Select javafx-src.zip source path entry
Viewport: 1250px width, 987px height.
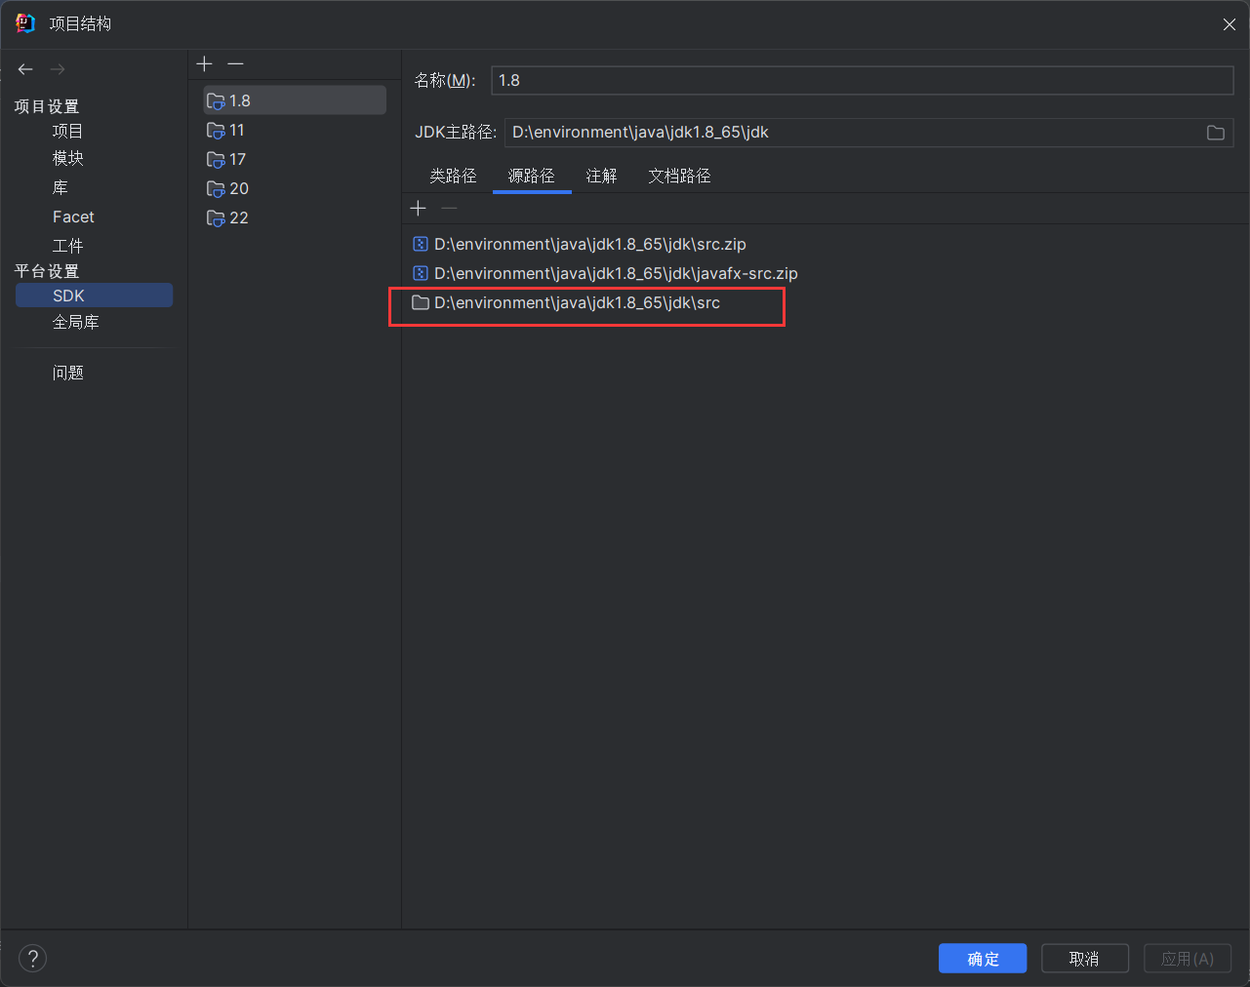click(605, 273)
